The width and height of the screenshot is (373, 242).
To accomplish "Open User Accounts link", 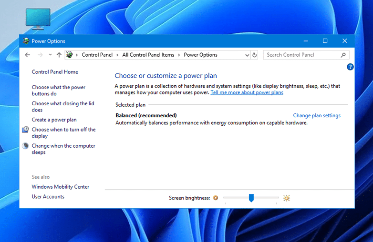I will click(x=48, y=197).
